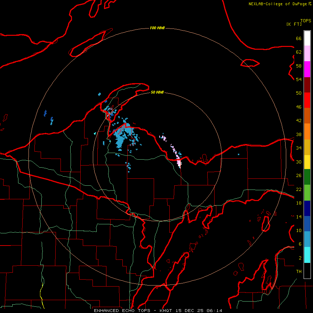The width and height of the screenshot is (313, 313).
Task: Click the [K FT] units label
Action: pyautogui.click(x=294, y=24)
